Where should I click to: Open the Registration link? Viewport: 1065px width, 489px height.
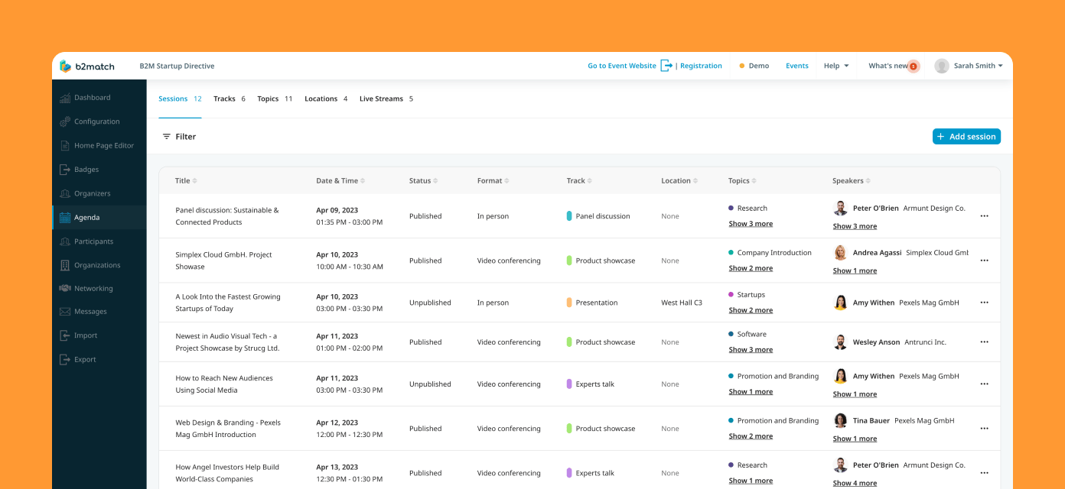click(701, 66)
